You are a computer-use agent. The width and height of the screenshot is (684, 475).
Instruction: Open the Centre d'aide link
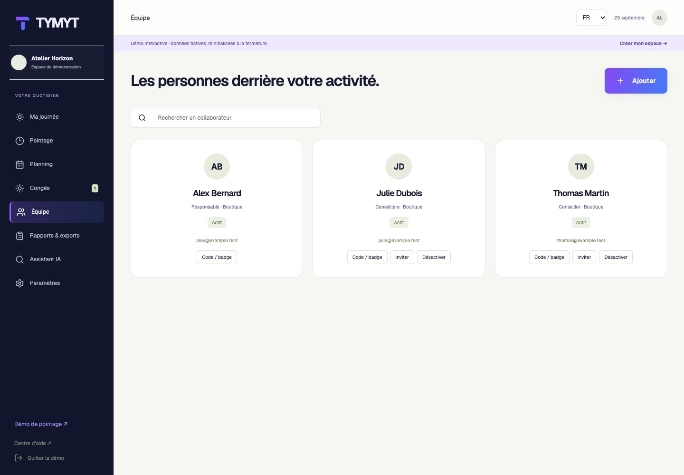point(33,443)
